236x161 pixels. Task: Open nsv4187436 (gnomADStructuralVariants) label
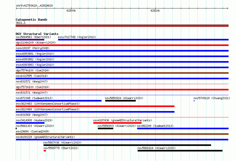(123, 120)
